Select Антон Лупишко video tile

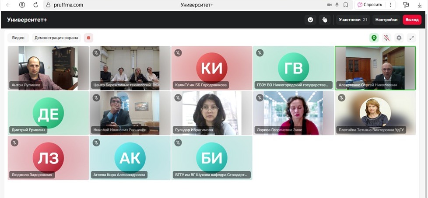(x=48, y=68)
